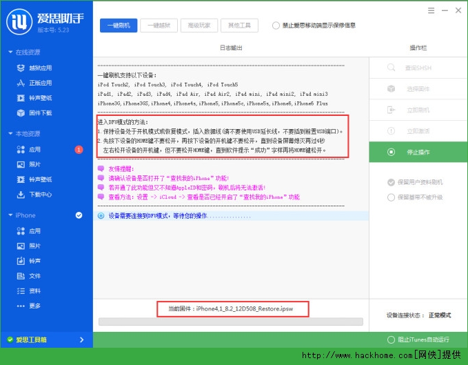
Task: Open 下载中心 under local resources
Action: [x=40, y=195]
